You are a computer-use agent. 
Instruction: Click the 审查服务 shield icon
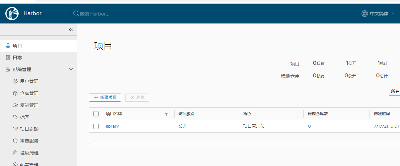(x=15, y=141)
